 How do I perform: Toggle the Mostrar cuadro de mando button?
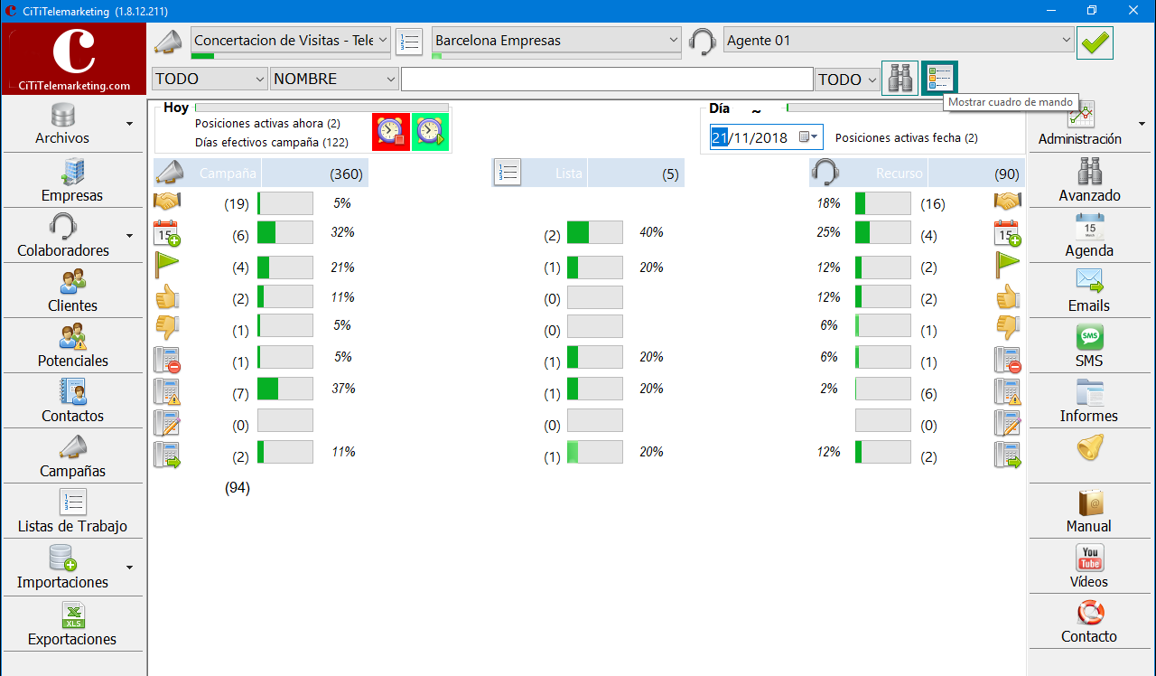click(x=939, y=79)
